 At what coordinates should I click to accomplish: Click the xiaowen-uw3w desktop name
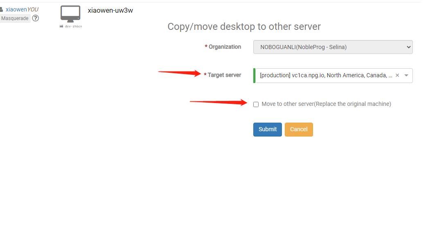point(110,10)
